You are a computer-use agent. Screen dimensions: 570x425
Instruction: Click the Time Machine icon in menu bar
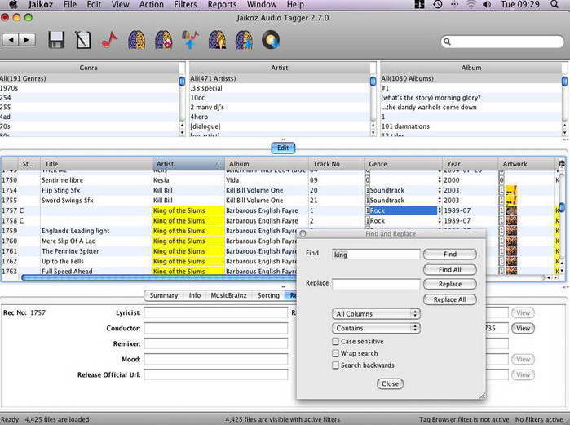tap(438, 4)
